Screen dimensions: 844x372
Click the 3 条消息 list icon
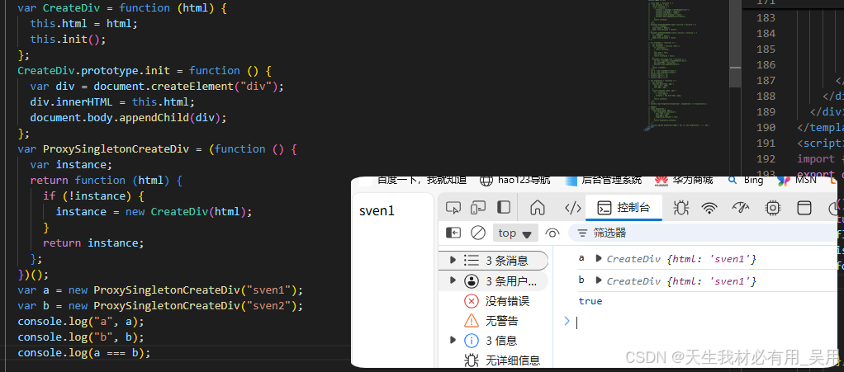(x=472, y=261)
